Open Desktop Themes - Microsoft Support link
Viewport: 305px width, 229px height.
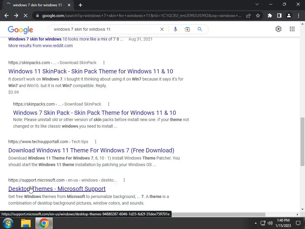click(x=57, y=189)
